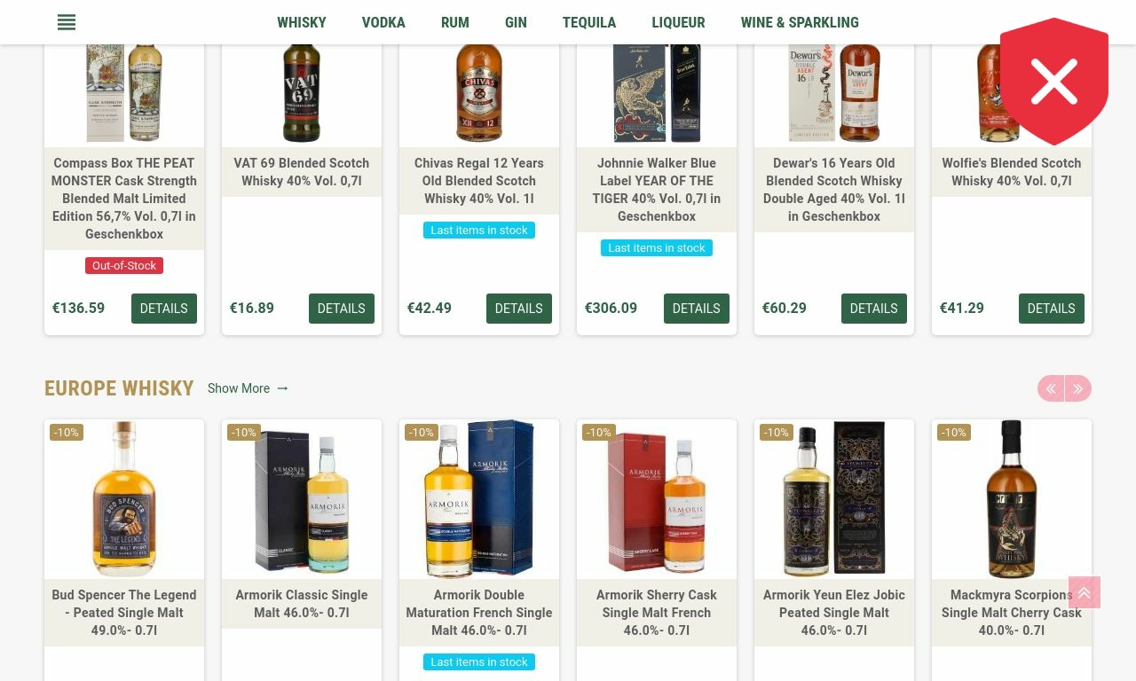Open the hamburger menu icon
The image size is (1136, 681).
67,22
